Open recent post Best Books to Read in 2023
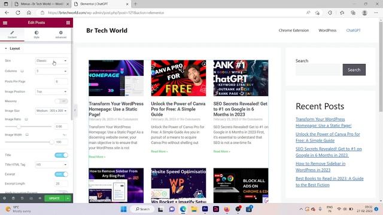Viewport: 383px width, 215px height. [330, 182]
